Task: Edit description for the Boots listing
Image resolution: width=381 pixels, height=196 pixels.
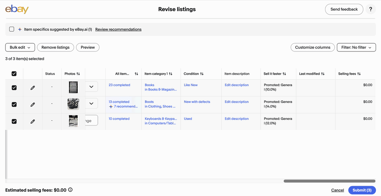Action: click(x=237, y=102)
